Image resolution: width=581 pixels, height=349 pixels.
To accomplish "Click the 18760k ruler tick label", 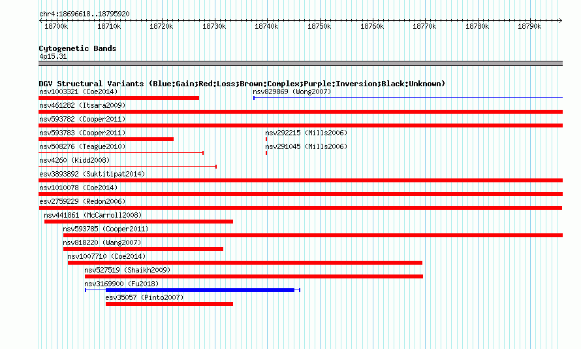I will (x=372, y=26).
